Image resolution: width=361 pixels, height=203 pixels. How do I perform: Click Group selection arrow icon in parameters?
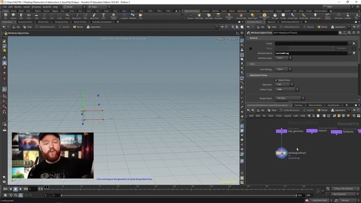click(354, 43)
